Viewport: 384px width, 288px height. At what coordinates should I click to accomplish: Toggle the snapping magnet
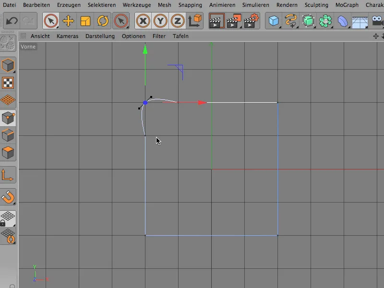tap(8, 197)
